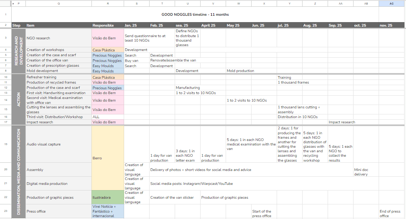406x219 pixels.
Task: Select column Q header
Action: (x=58, y=3)
